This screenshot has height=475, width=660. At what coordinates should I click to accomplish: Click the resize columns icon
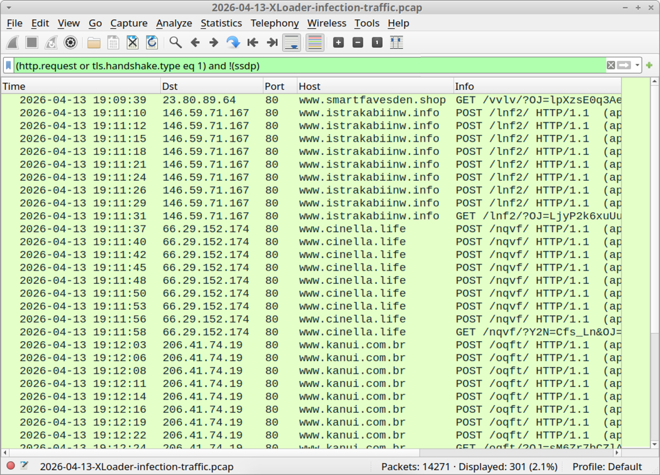(x=397, y=43)
